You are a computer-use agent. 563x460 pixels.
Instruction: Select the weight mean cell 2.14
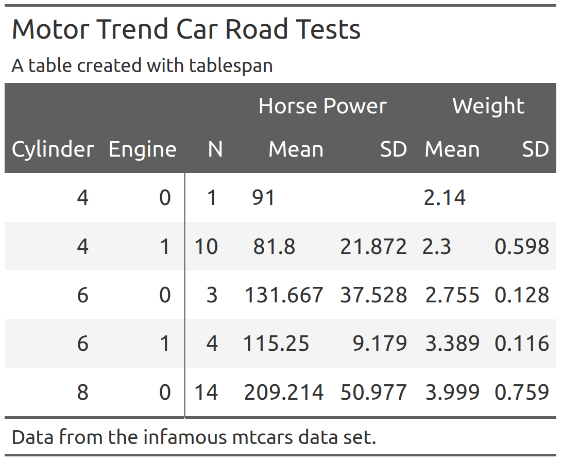click(445, 198)
